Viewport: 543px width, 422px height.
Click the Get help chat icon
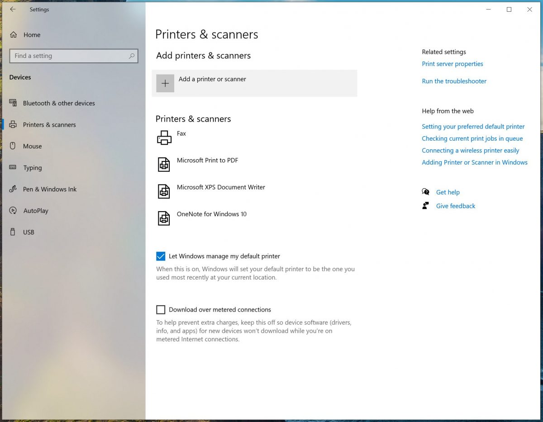tap(426, 192)
